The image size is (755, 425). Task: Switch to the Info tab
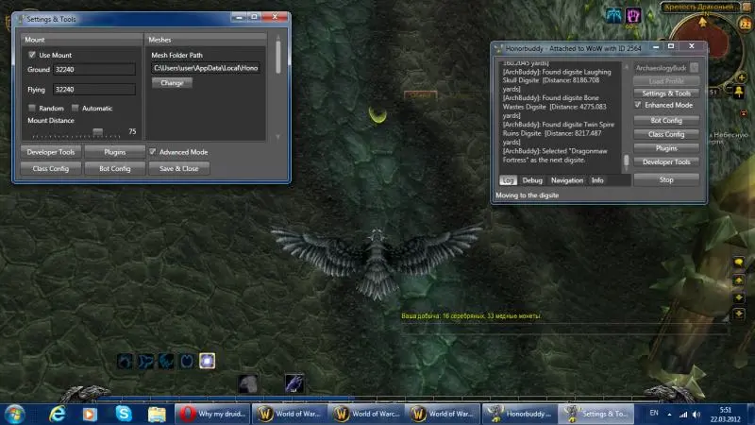click(x=597, y=180)
